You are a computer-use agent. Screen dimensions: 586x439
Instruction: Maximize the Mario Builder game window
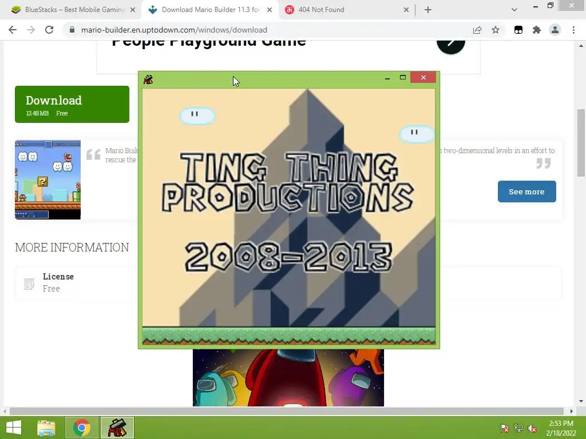pyautogui.click(x=402, y=77)
